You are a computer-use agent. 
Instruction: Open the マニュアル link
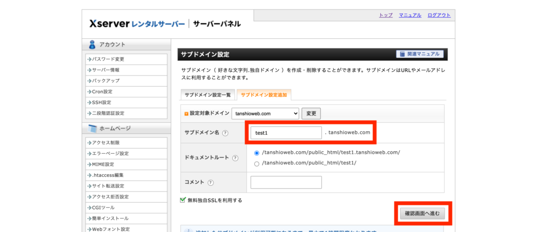point(410,15)
